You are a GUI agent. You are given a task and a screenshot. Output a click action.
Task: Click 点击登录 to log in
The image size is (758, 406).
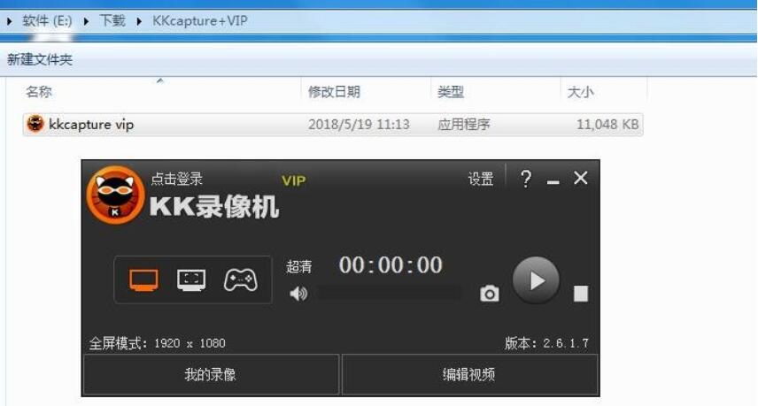point(176,179)
